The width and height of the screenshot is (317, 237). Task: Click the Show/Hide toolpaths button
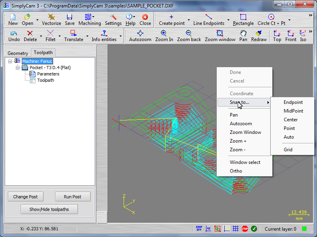coord(49,209)
